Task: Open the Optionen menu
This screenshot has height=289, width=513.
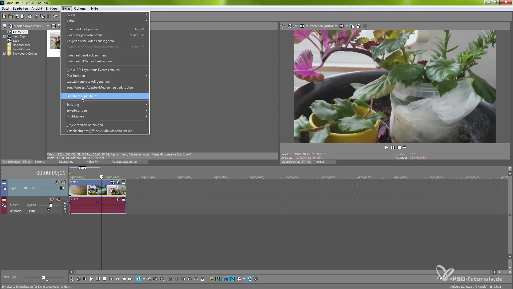Action: (x=81, y=9)
